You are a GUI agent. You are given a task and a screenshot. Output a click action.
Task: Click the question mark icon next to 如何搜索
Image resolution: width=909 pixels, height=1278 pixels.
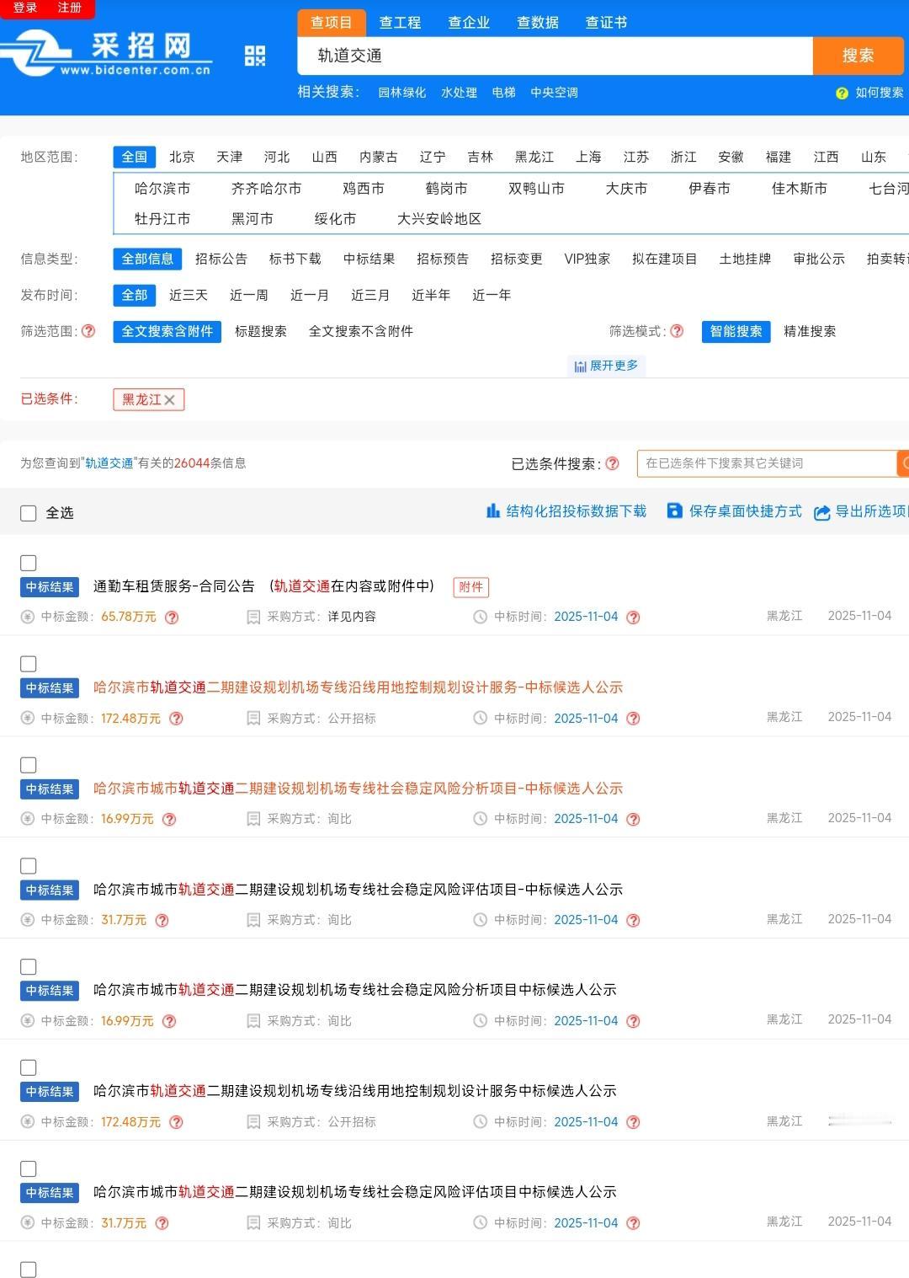tap(842, 93)
